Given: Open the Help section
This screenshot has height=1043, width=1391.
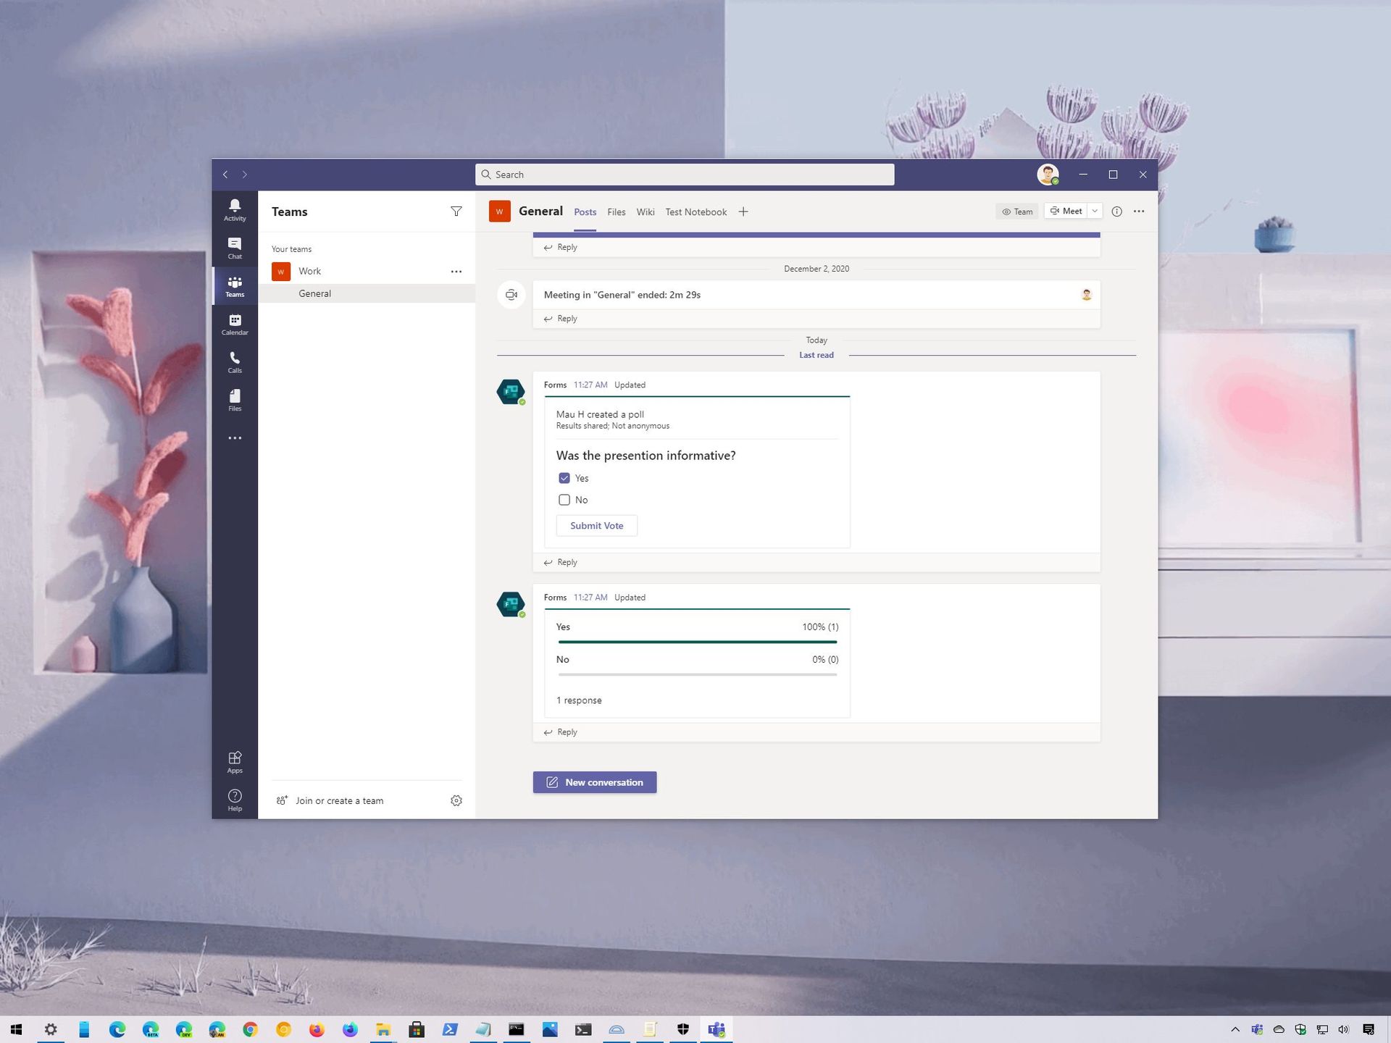Looking at the screenshot, I should coord(234,799).
